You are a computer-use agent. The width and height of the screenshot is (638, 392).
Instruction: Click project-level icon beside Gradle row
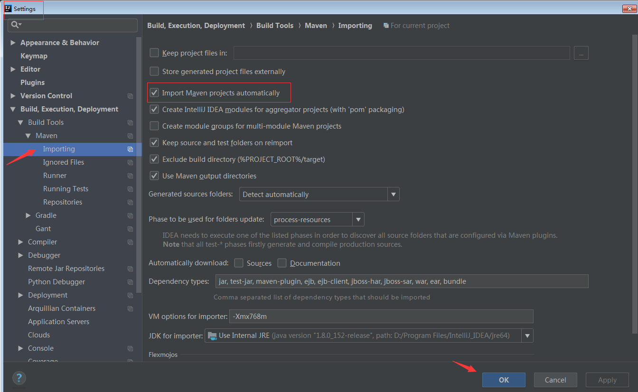point(130,215)
